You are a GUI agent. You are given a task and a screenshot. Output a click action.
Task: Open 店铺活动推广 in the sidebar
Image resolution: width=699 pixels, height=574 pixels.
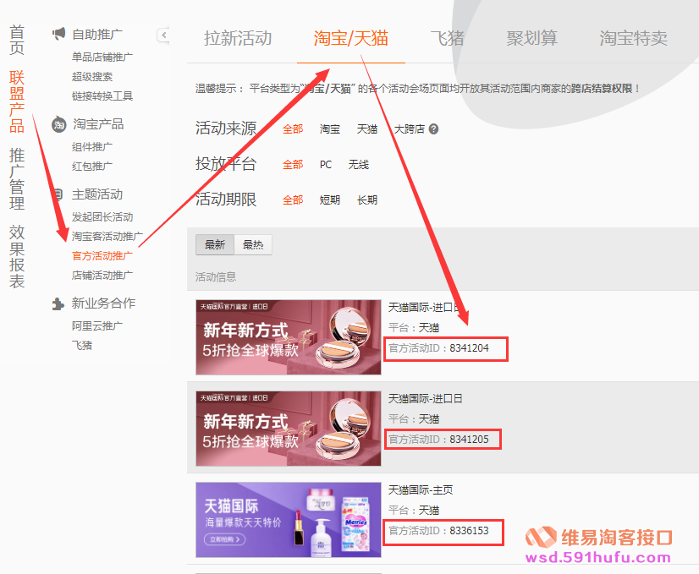(102, 276)
